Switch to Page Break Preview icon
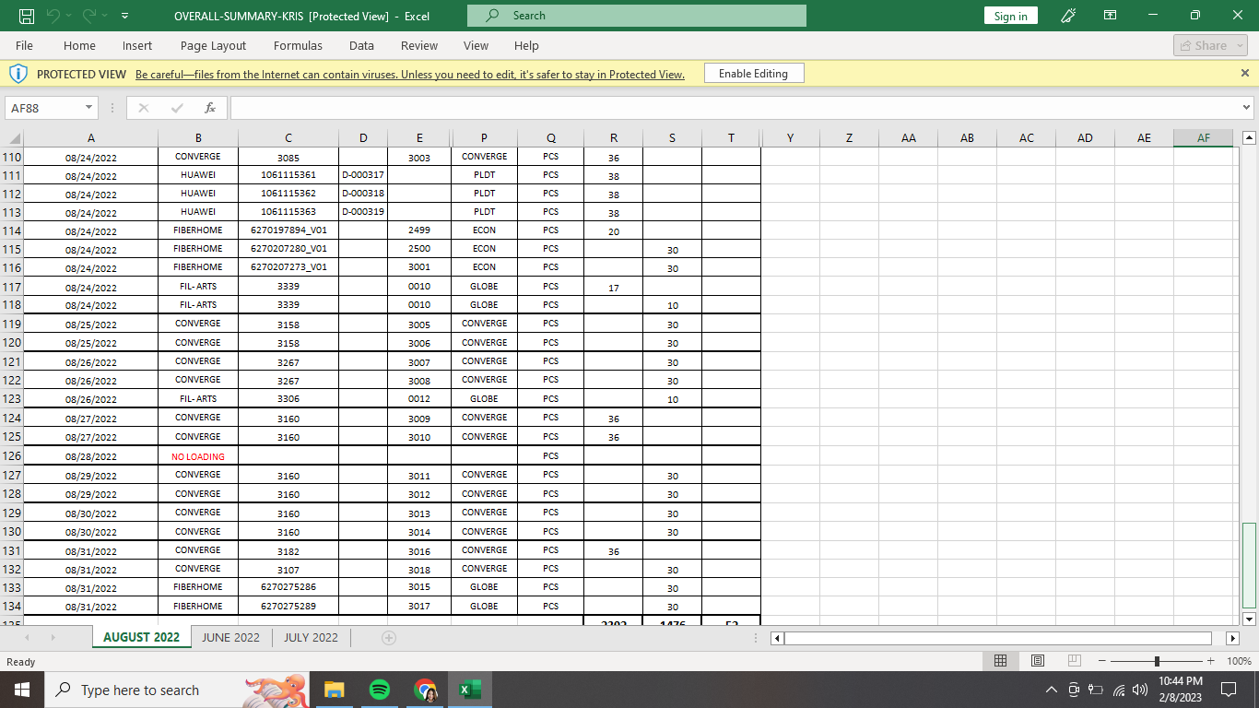 (1074, 661)
